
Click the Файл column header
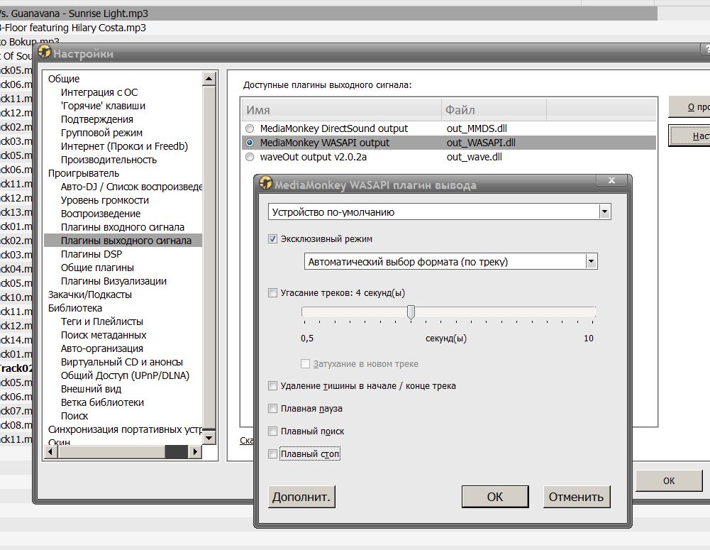[x=494, y=110]
